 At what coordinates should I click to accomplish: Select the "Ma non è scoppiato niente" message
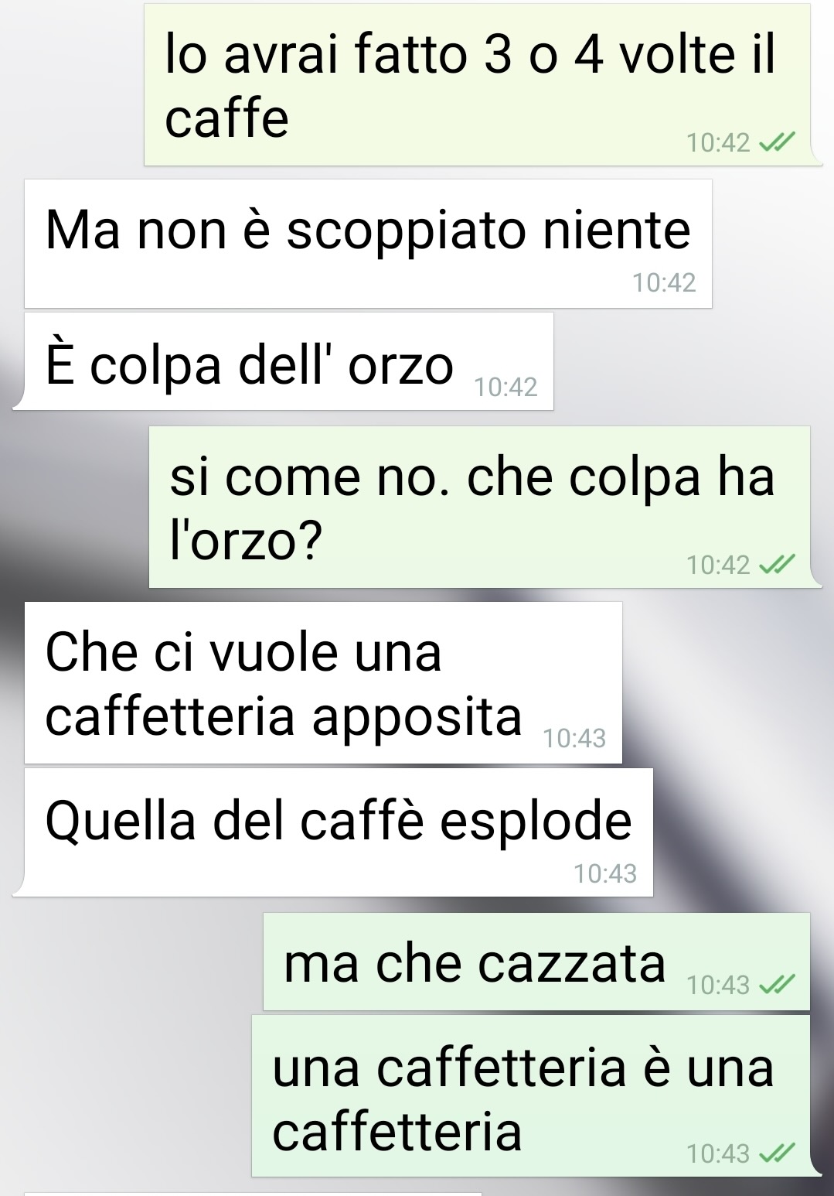368,244
